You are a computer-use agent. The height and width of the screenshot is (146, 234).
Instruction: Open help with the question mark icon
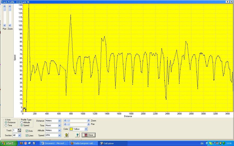coord(77,135)
